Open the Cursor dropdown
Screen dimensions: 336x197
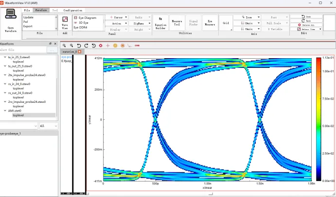click(x=117, y=17)
